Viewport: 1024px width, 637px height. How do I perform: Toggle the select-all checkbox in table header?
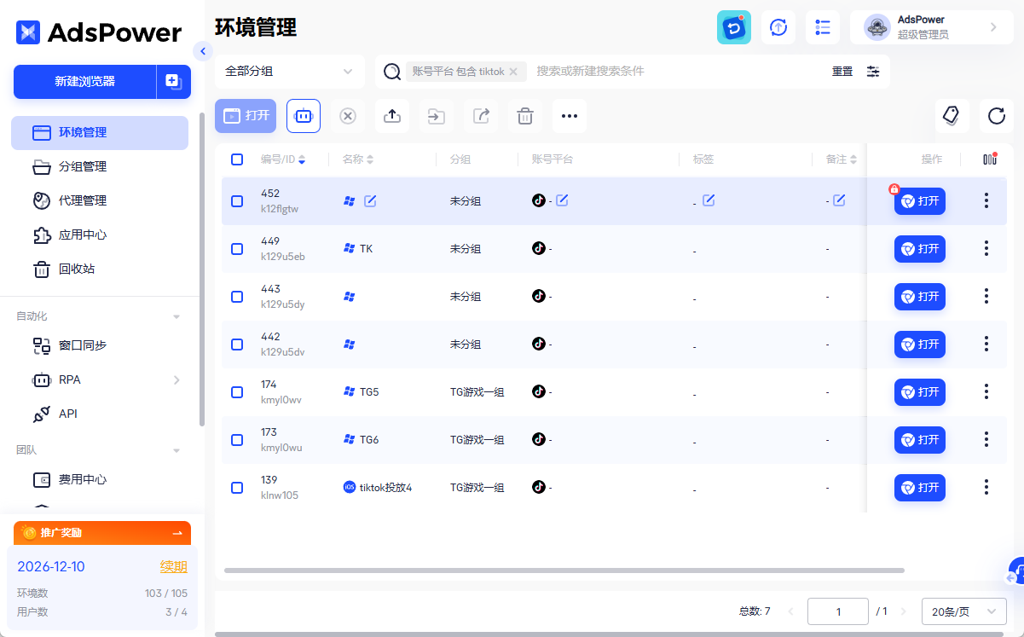[x=237, y=159]
